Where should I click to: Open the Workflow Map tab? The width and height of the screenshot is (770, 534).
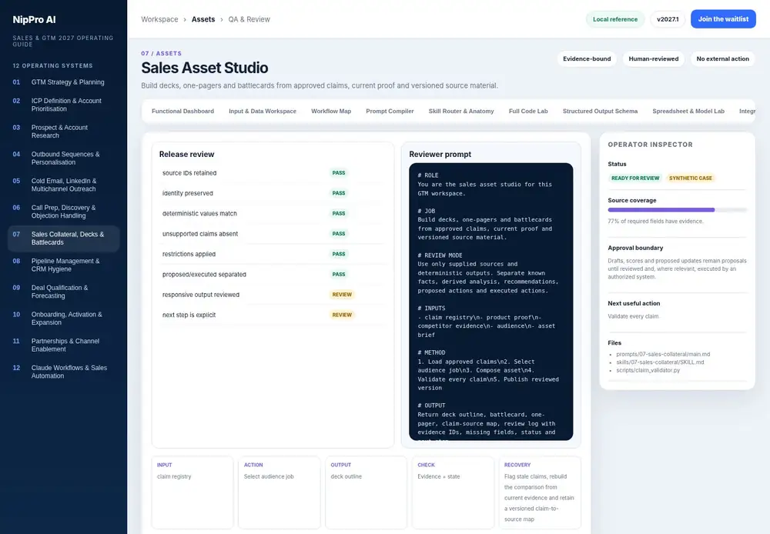[331, 111]
